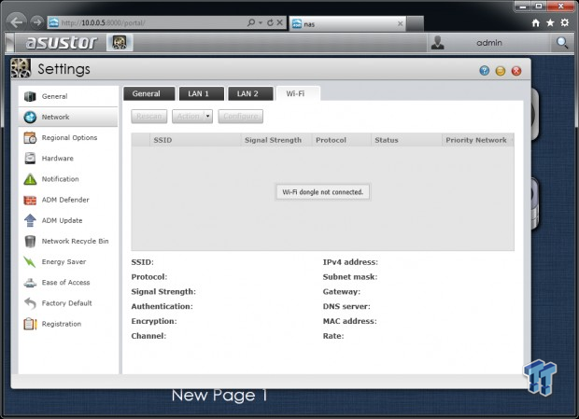Open Hardware settings
579x419 pixels.
click(68, 159)
